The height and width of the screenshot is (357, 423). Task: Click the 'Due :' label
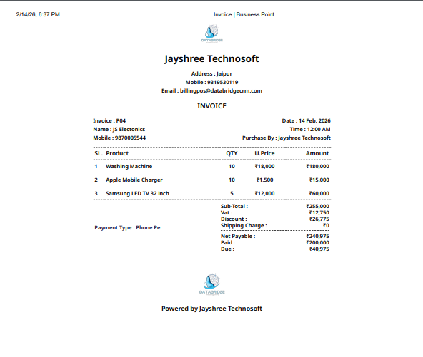pyautogui.click(x=227, y=249)
